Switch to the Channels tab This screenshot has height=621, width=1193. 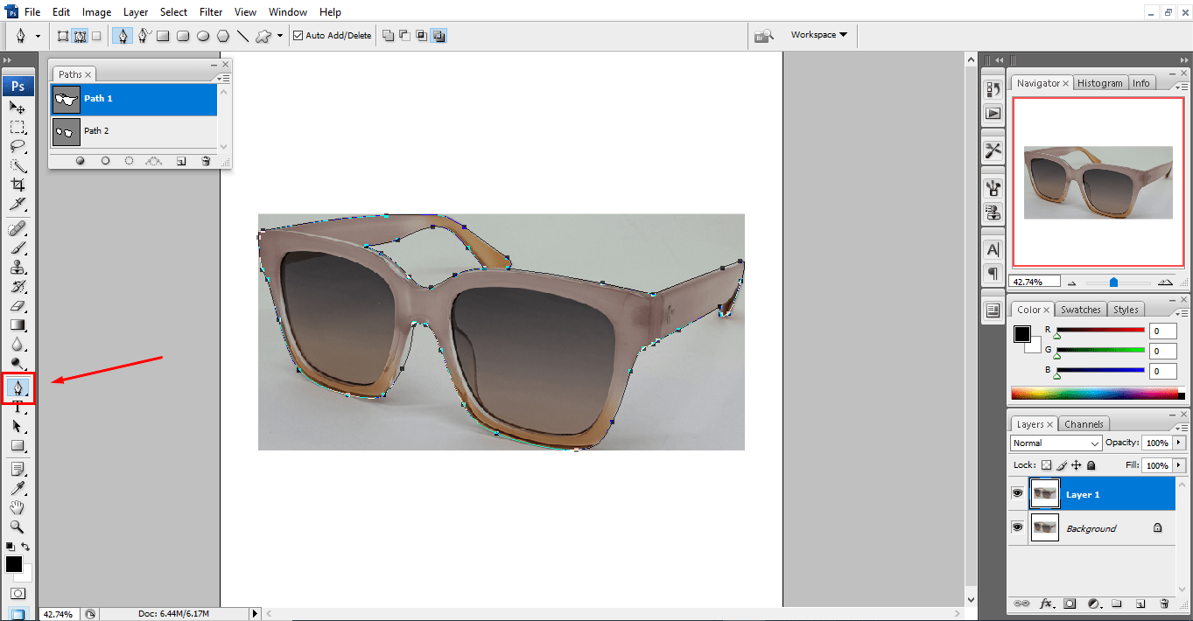coord(1084,423)
